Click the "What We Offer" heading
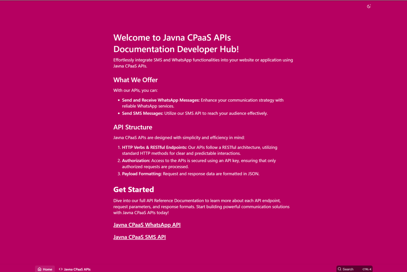This screenshot has height=272, width=407. tap(136, 80)
